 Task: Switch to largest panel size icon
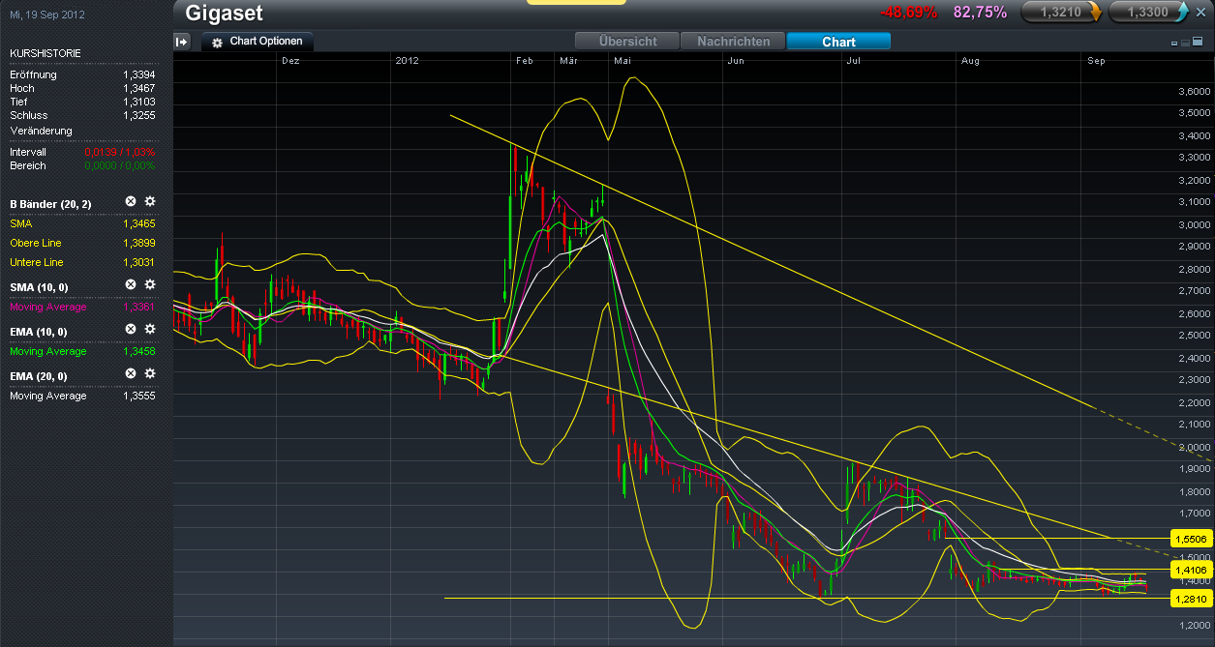click(1196, 43)
